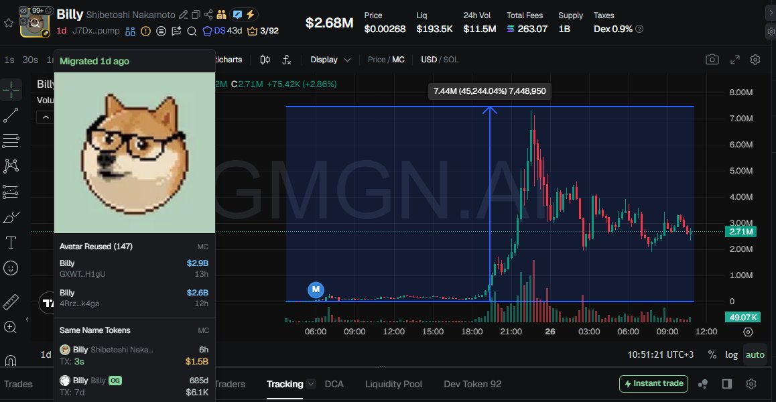
Task: Open the crown 3/92 ranking badge
Action: 263,31
